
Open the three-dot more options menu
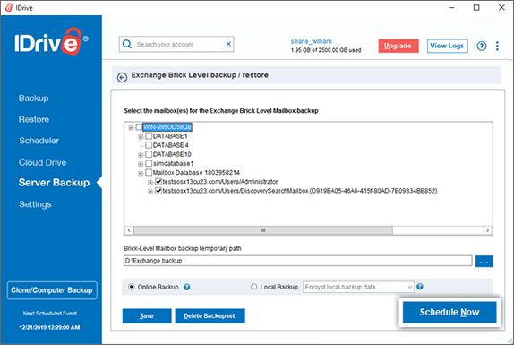[x=497, y=46]
